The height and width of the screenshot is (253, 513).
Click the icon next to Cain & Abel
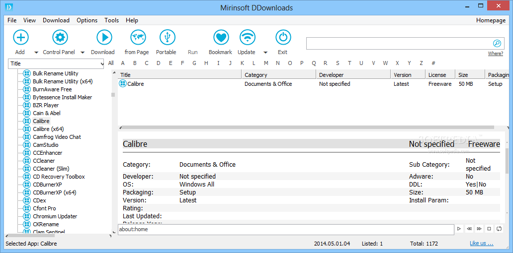[x=27, y=113]
